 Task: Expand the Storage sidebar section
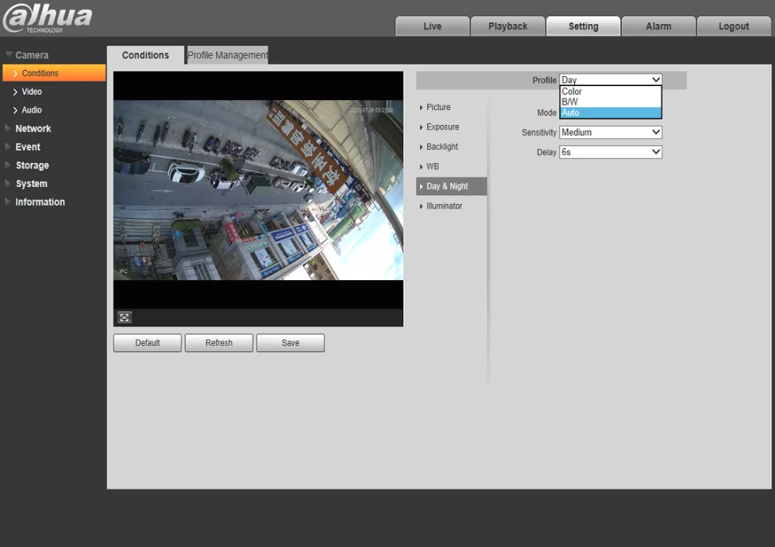pos(32,165)
